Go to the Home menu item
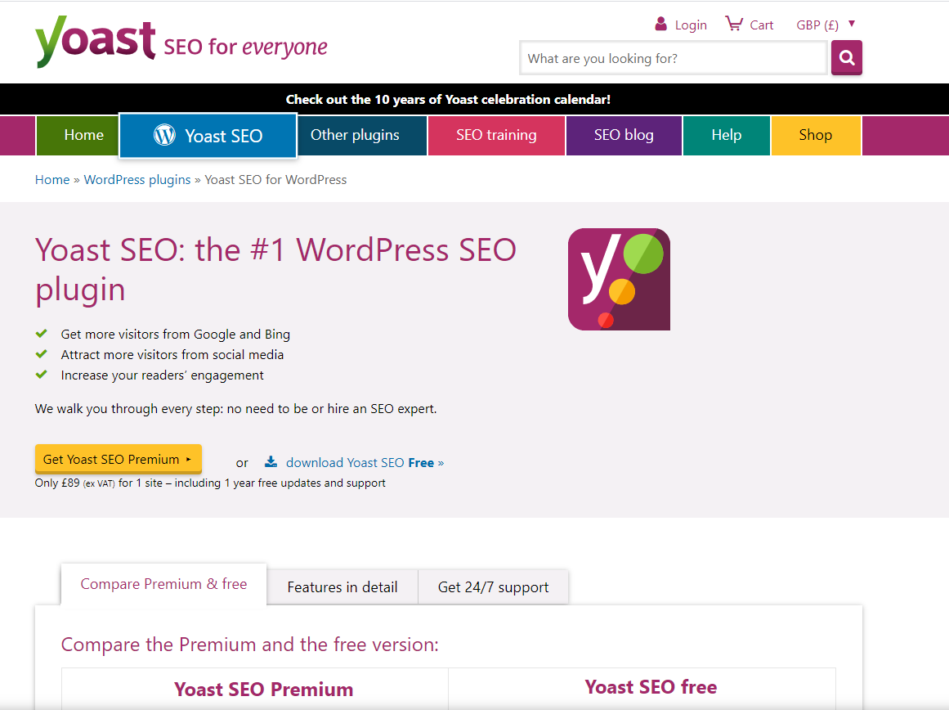The image size is (949, 710). coord(78,135)
